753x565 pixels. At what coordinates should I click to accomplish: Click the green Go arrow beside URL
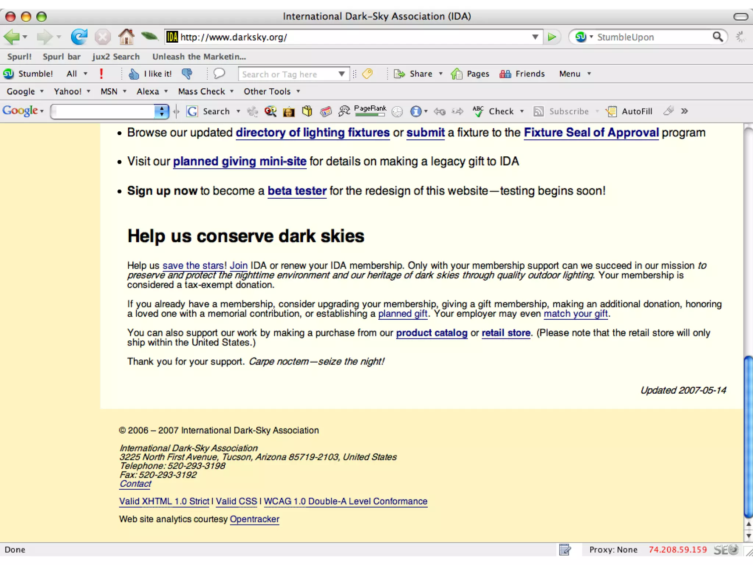click(x=552, y=37)
